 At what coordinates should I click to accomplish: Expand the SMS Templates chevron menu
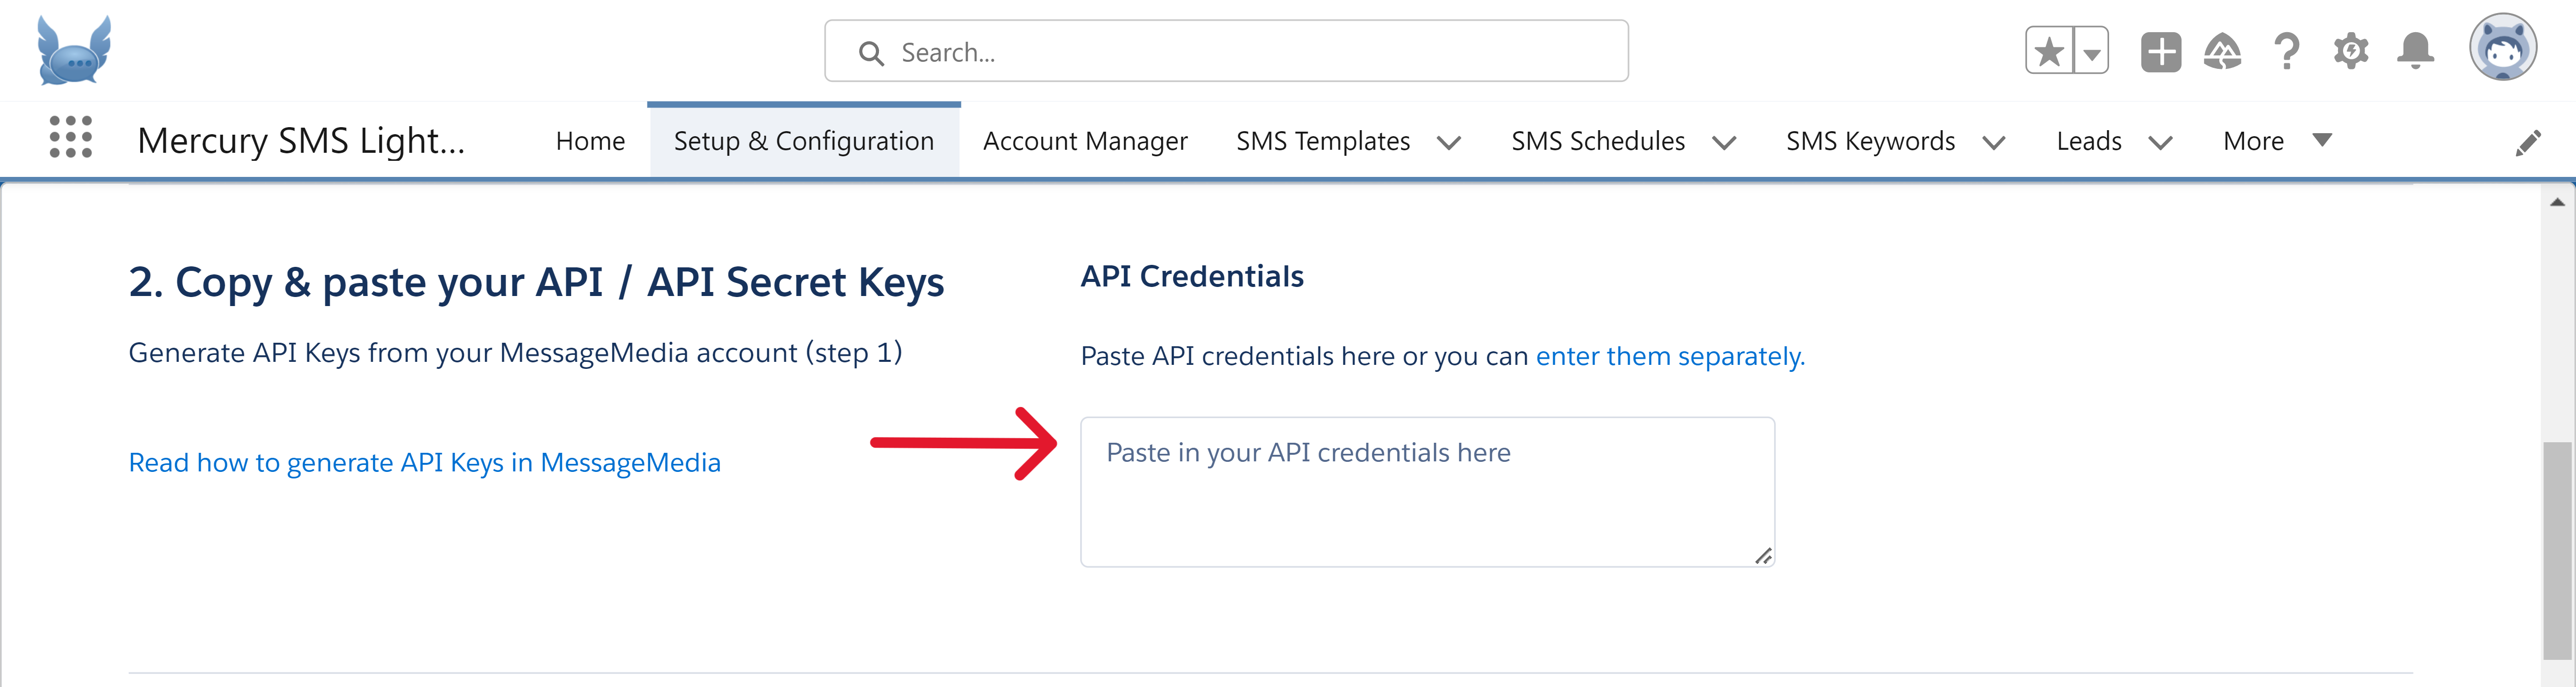1449,143
